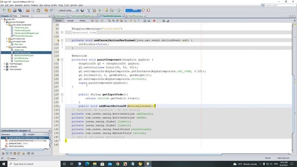Image resolution: width=297 pixels, height=167 pixels.
Task: Open the Members dropdown in Navigator
Action: tap(13, 135)
